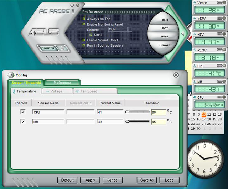Click the report page icon beside CONFIG
This screenshot has height=189, width=228.
pos(62,48)
